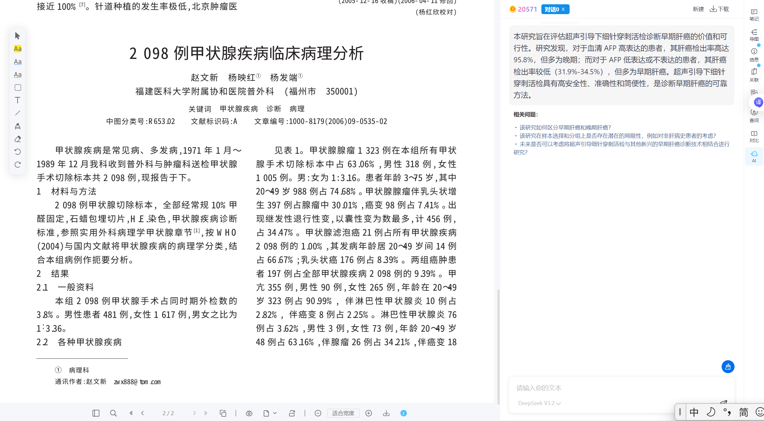This screenshot has width=764, height=421.
Task: Select the line drawing tool
Action: coord(18,113)
